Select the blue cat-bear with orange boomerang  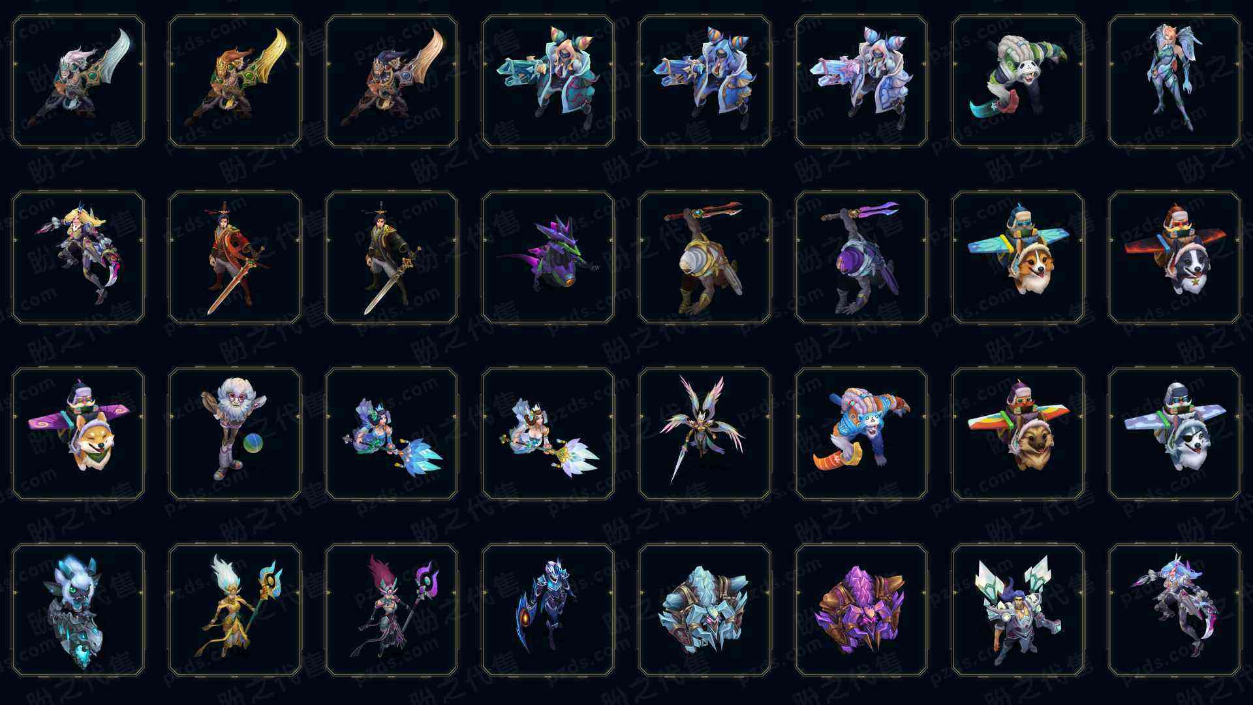[x=861, y=433]
